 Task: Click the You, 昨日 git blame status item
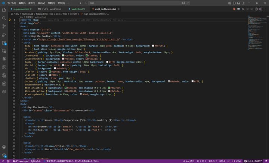click(x=189, y=161)
